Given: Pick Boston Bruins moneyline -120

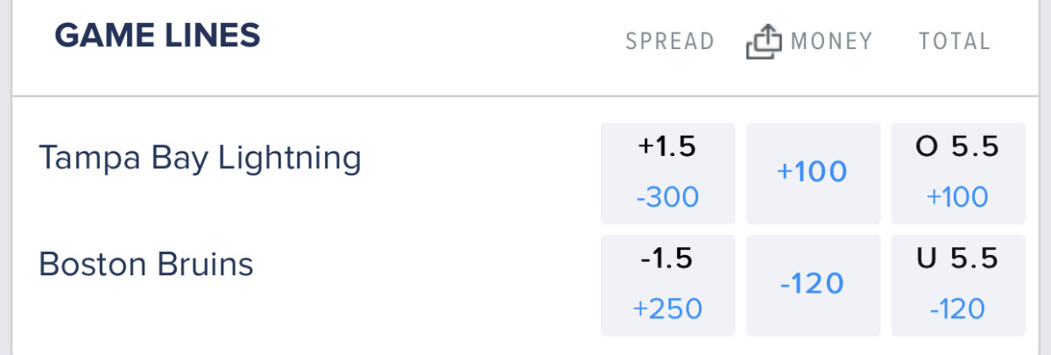Looking at the screenshot, I should tap(812, 285).
